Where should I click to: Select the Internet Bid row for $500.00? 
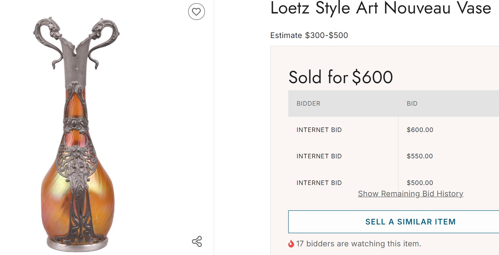[319, 183]
